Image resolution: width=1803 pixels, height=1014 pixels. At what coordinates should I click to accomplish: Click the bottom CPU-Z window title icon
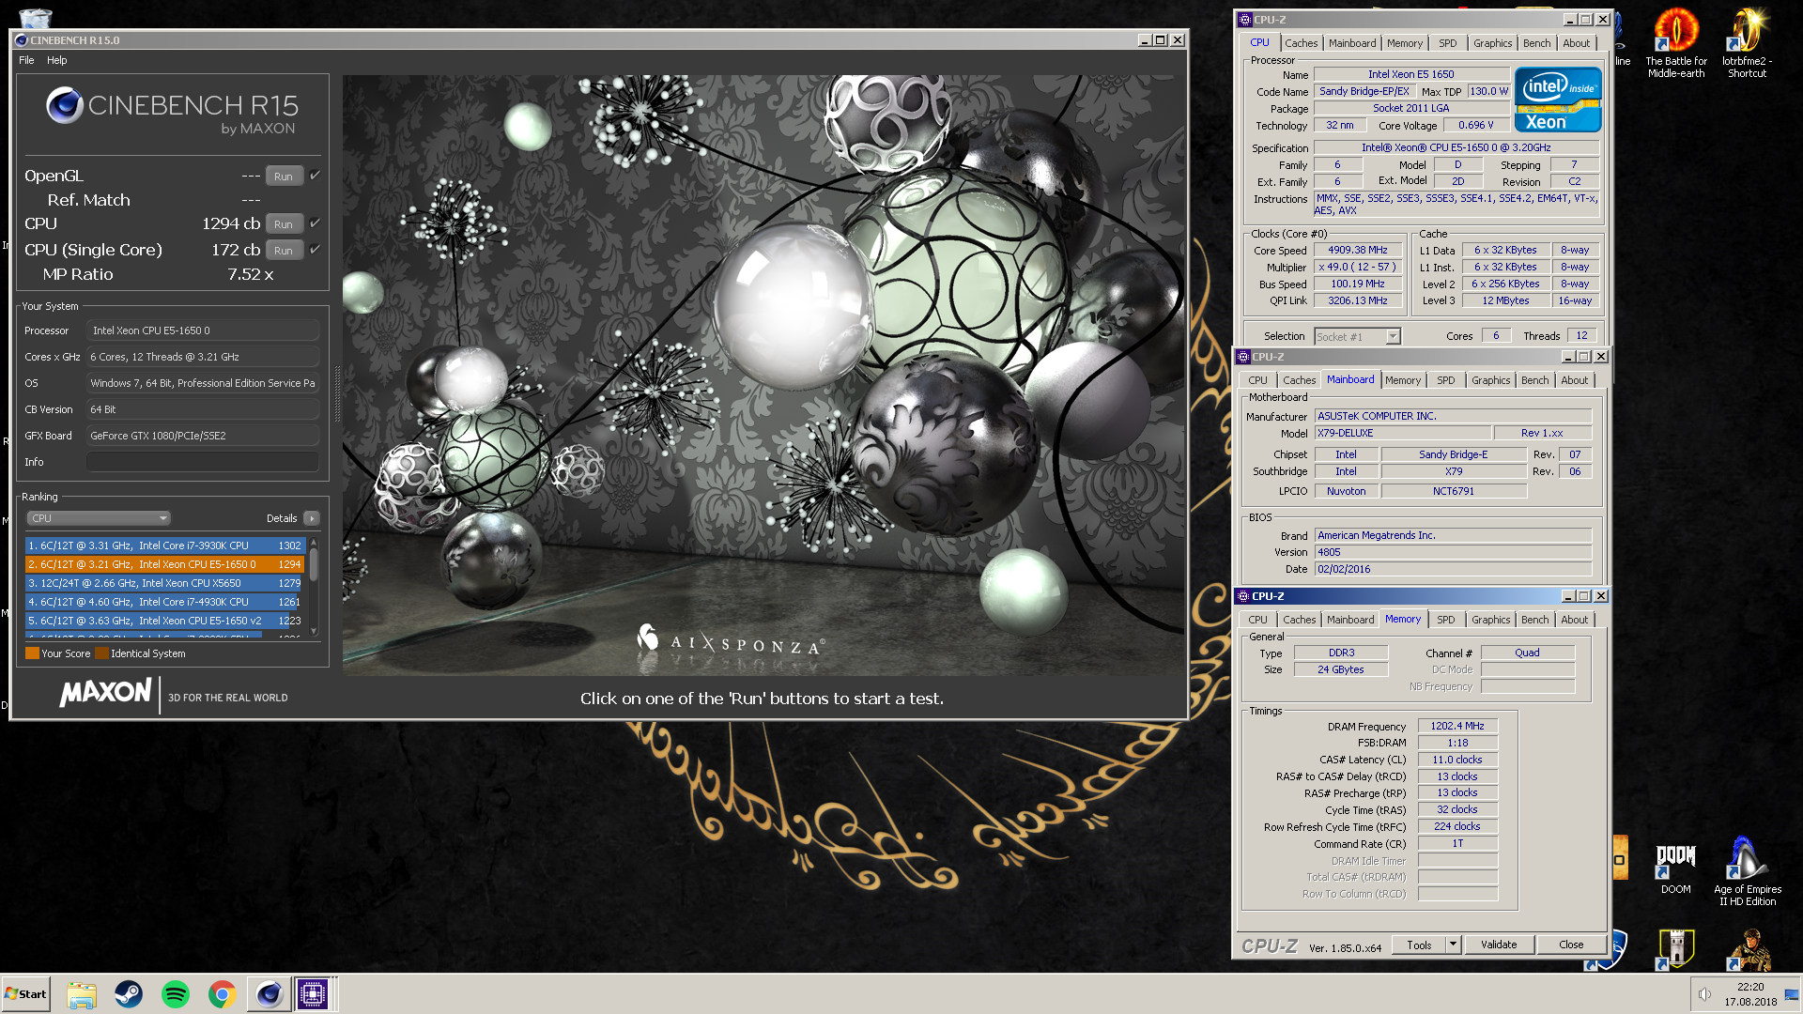pyautogui.click(x=1242, y=596)
